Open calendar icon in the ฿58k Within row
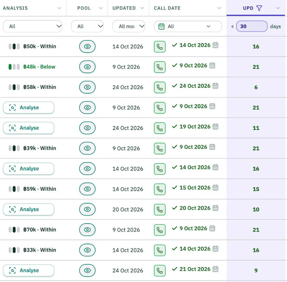Viewport: 287px width, 282px height. (216, 86)
